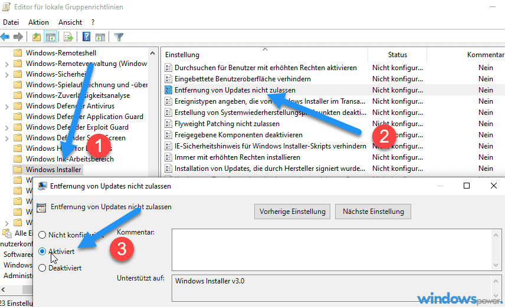505x307 pixels.
Task: Open the Ansicht menu
Action: click(x=70, y=22)
